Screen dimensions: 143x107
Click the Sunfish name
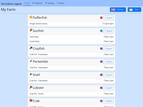[x=38, y=31]
